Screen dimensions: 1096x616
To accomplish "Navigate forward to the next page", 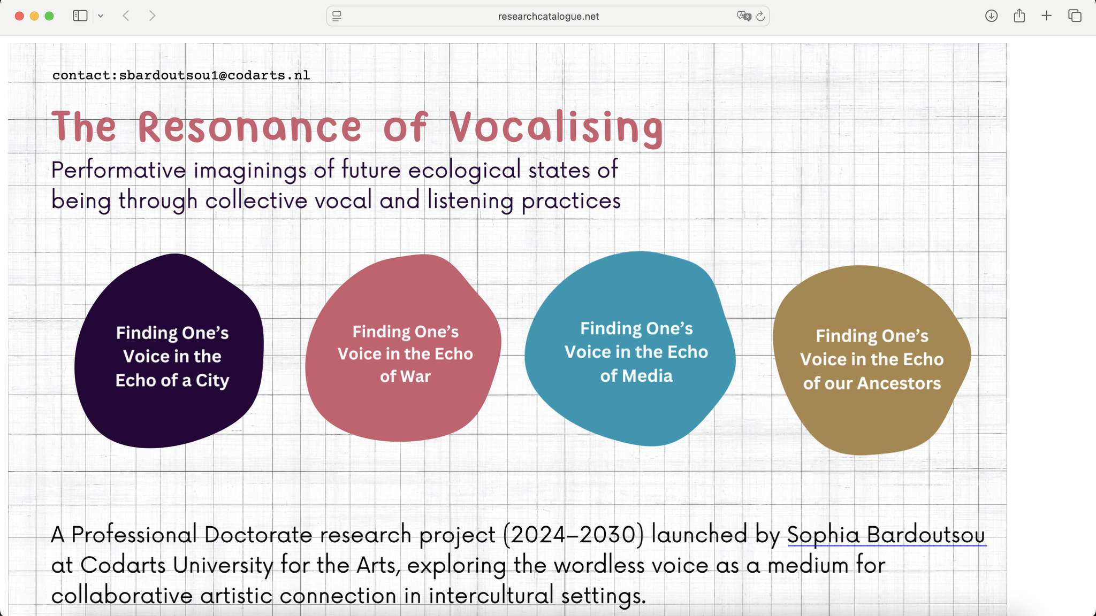I will coord(153,16).
